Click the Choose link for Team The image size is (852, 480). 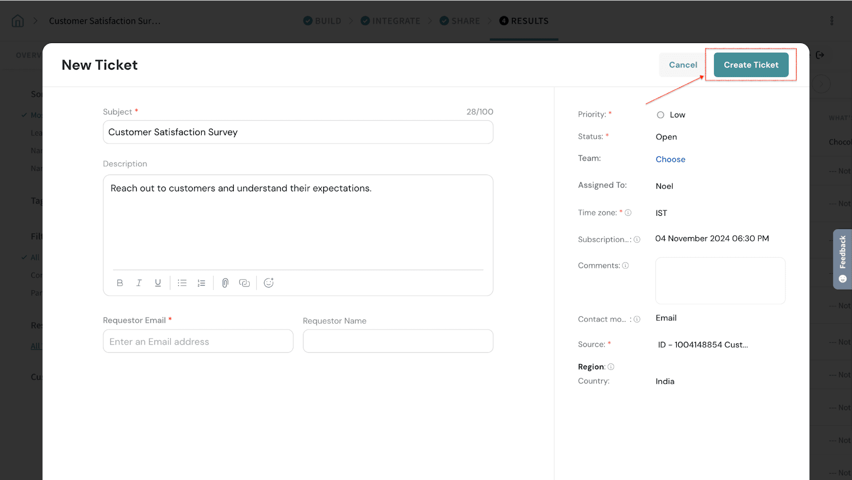[x=670, y=159]
